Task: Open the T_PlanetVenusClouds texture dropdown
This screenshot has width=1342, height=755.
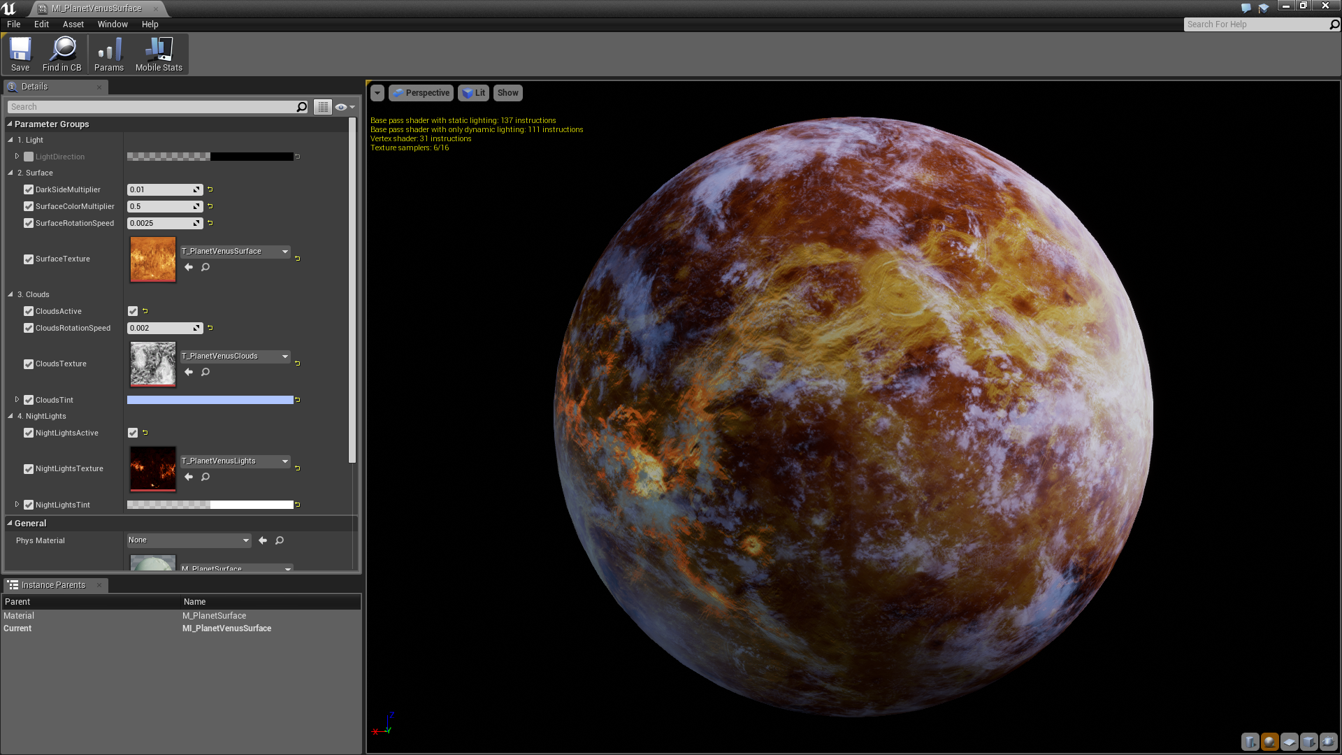Action: click(x=284, y=356)
